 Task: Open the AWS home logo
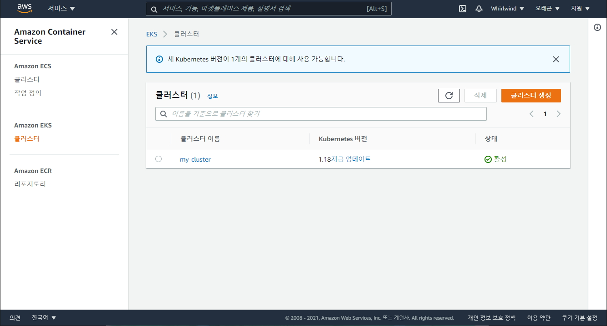24,8
